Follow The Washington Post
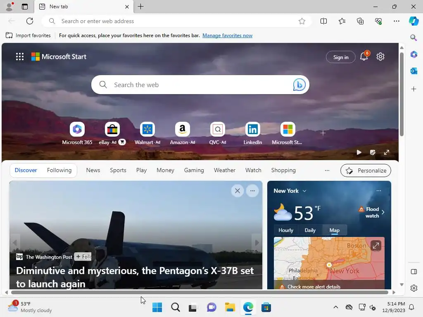 click(83, 257)
